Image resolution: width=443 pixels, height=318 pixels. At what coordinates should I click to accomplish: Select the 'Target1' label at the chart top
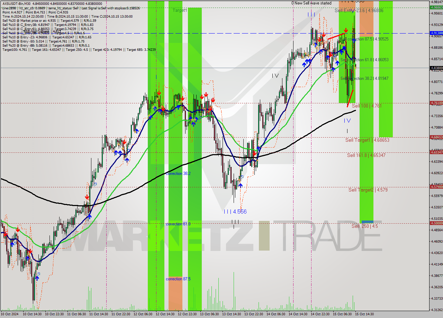[x=180, y=10]
